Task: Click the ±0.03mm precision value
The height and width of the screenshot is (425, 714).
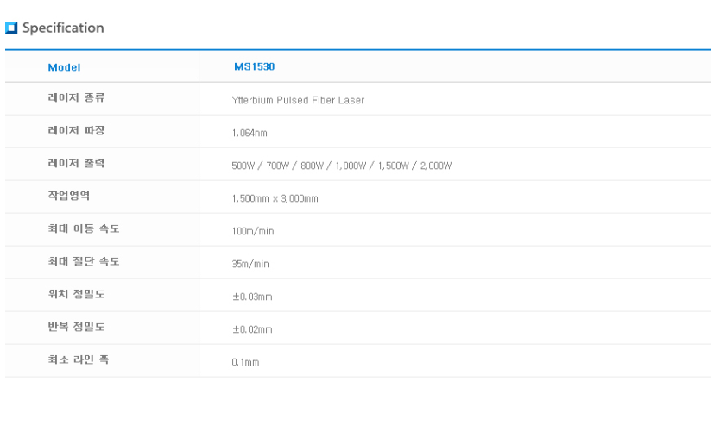Action: coord(252,297)
